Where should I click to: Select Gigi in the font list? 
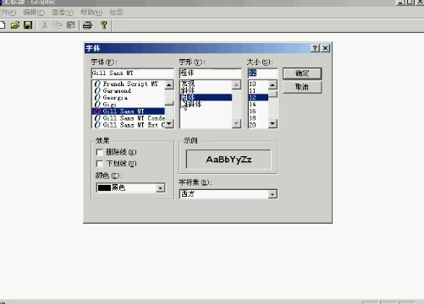tap(129, 105)
